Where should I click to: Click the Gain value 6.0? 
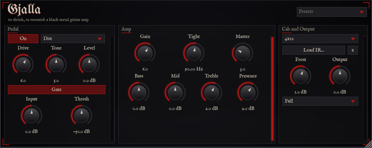point(145,69)
